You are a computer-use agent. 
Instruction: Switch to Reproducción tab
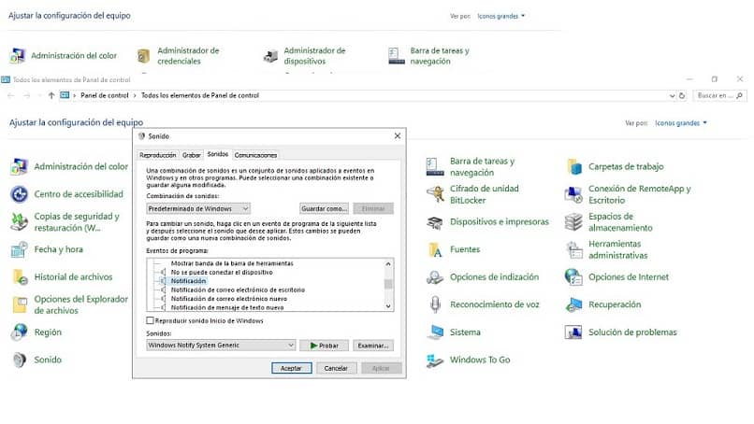point(158,155)
